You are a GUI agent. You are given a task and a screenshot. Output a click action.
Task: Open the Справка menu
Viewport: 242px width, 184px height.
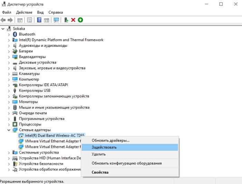tap(56, 12)
